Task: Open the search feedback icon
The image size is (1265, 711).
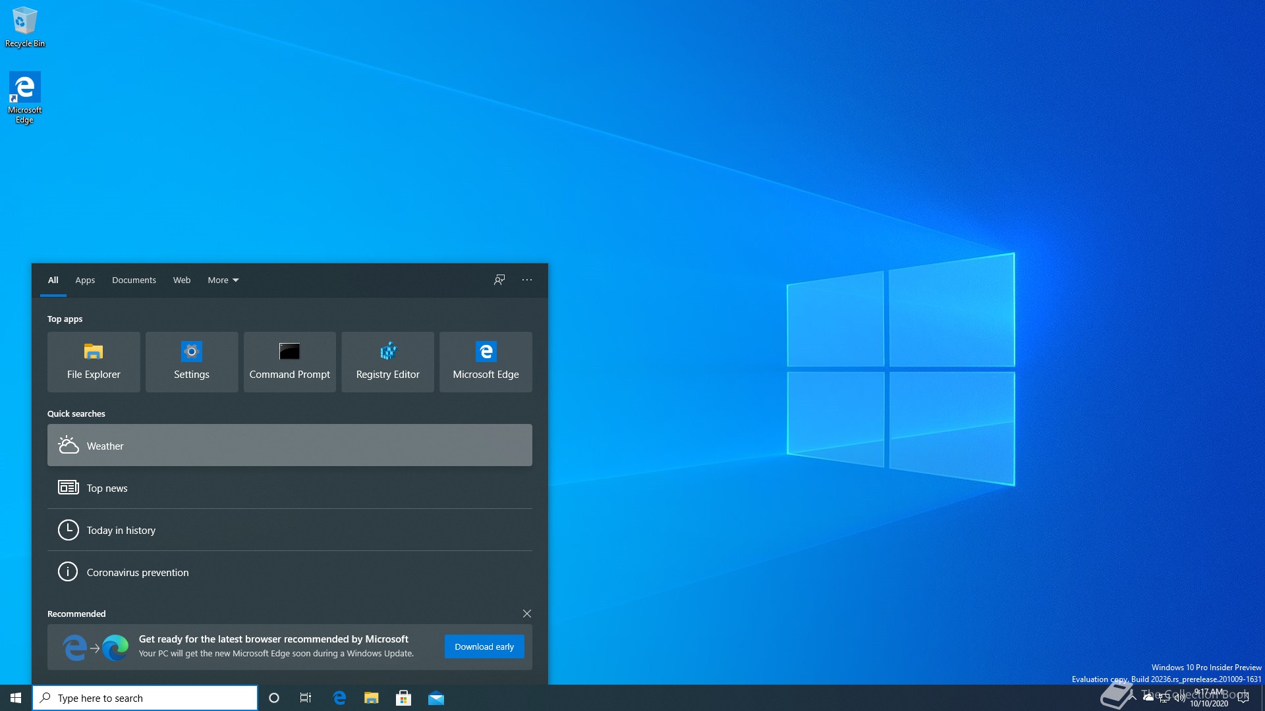Action: (499, 280)
